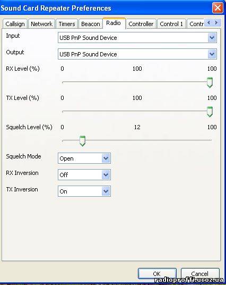The width and height of the screenshot is (226, 285).
Task: Click the Radio tab
Action: 114,23
